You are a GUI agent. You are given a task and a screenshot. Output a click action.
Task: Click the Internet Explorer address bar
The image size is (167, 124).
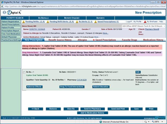[81, 7]
